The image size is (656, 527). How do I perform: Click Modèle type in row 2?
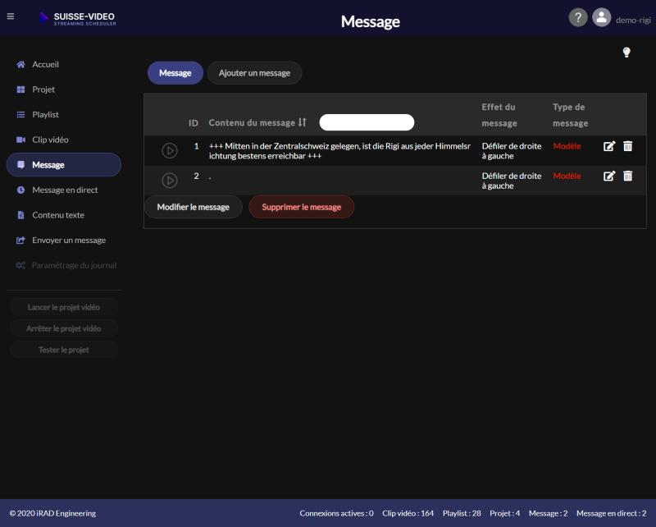pos(567,176)
